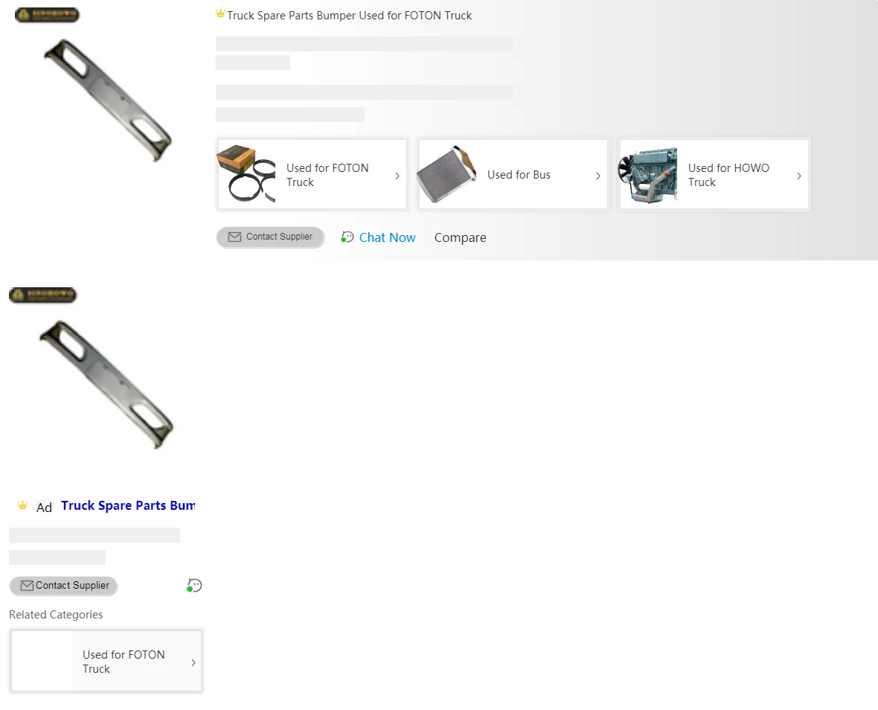Click the envelope icon in top Contact Supplier button

click(x=234, y=237)
